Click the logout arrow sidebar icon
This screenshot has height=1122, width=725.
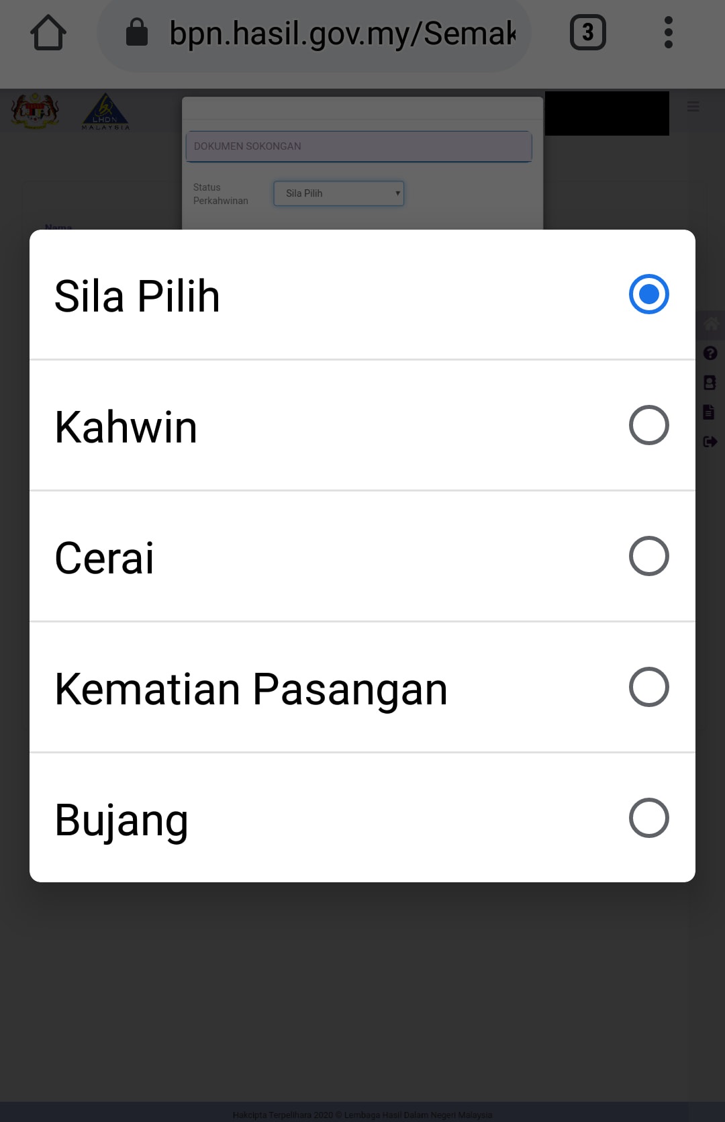point(710,441)
